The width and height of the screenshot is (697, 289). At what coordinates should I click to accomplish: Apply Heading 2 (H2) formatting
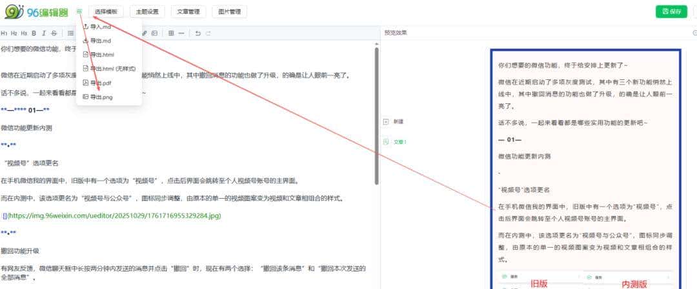[x=14, y=34]
